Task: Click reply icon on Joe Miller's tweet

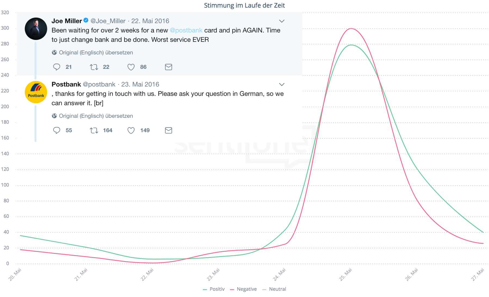Action: coord(57,67)
